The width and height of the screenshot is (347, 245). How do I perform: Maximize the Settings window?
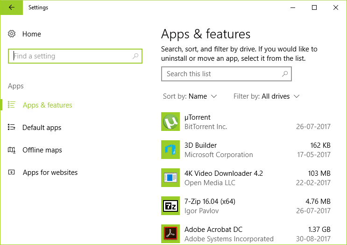click(314, 7)
